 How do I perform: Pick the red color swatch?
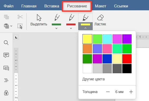(127, 59)
